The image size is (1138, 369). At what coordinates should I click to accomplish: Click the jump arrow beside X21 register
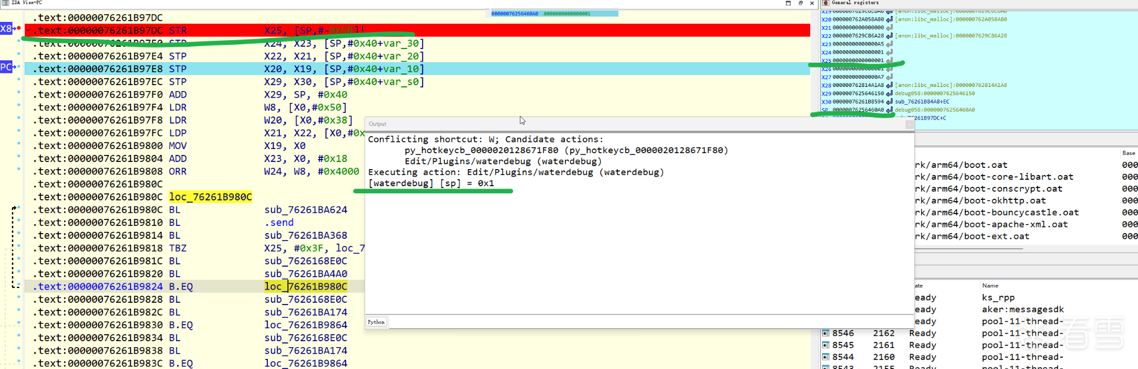889,28
